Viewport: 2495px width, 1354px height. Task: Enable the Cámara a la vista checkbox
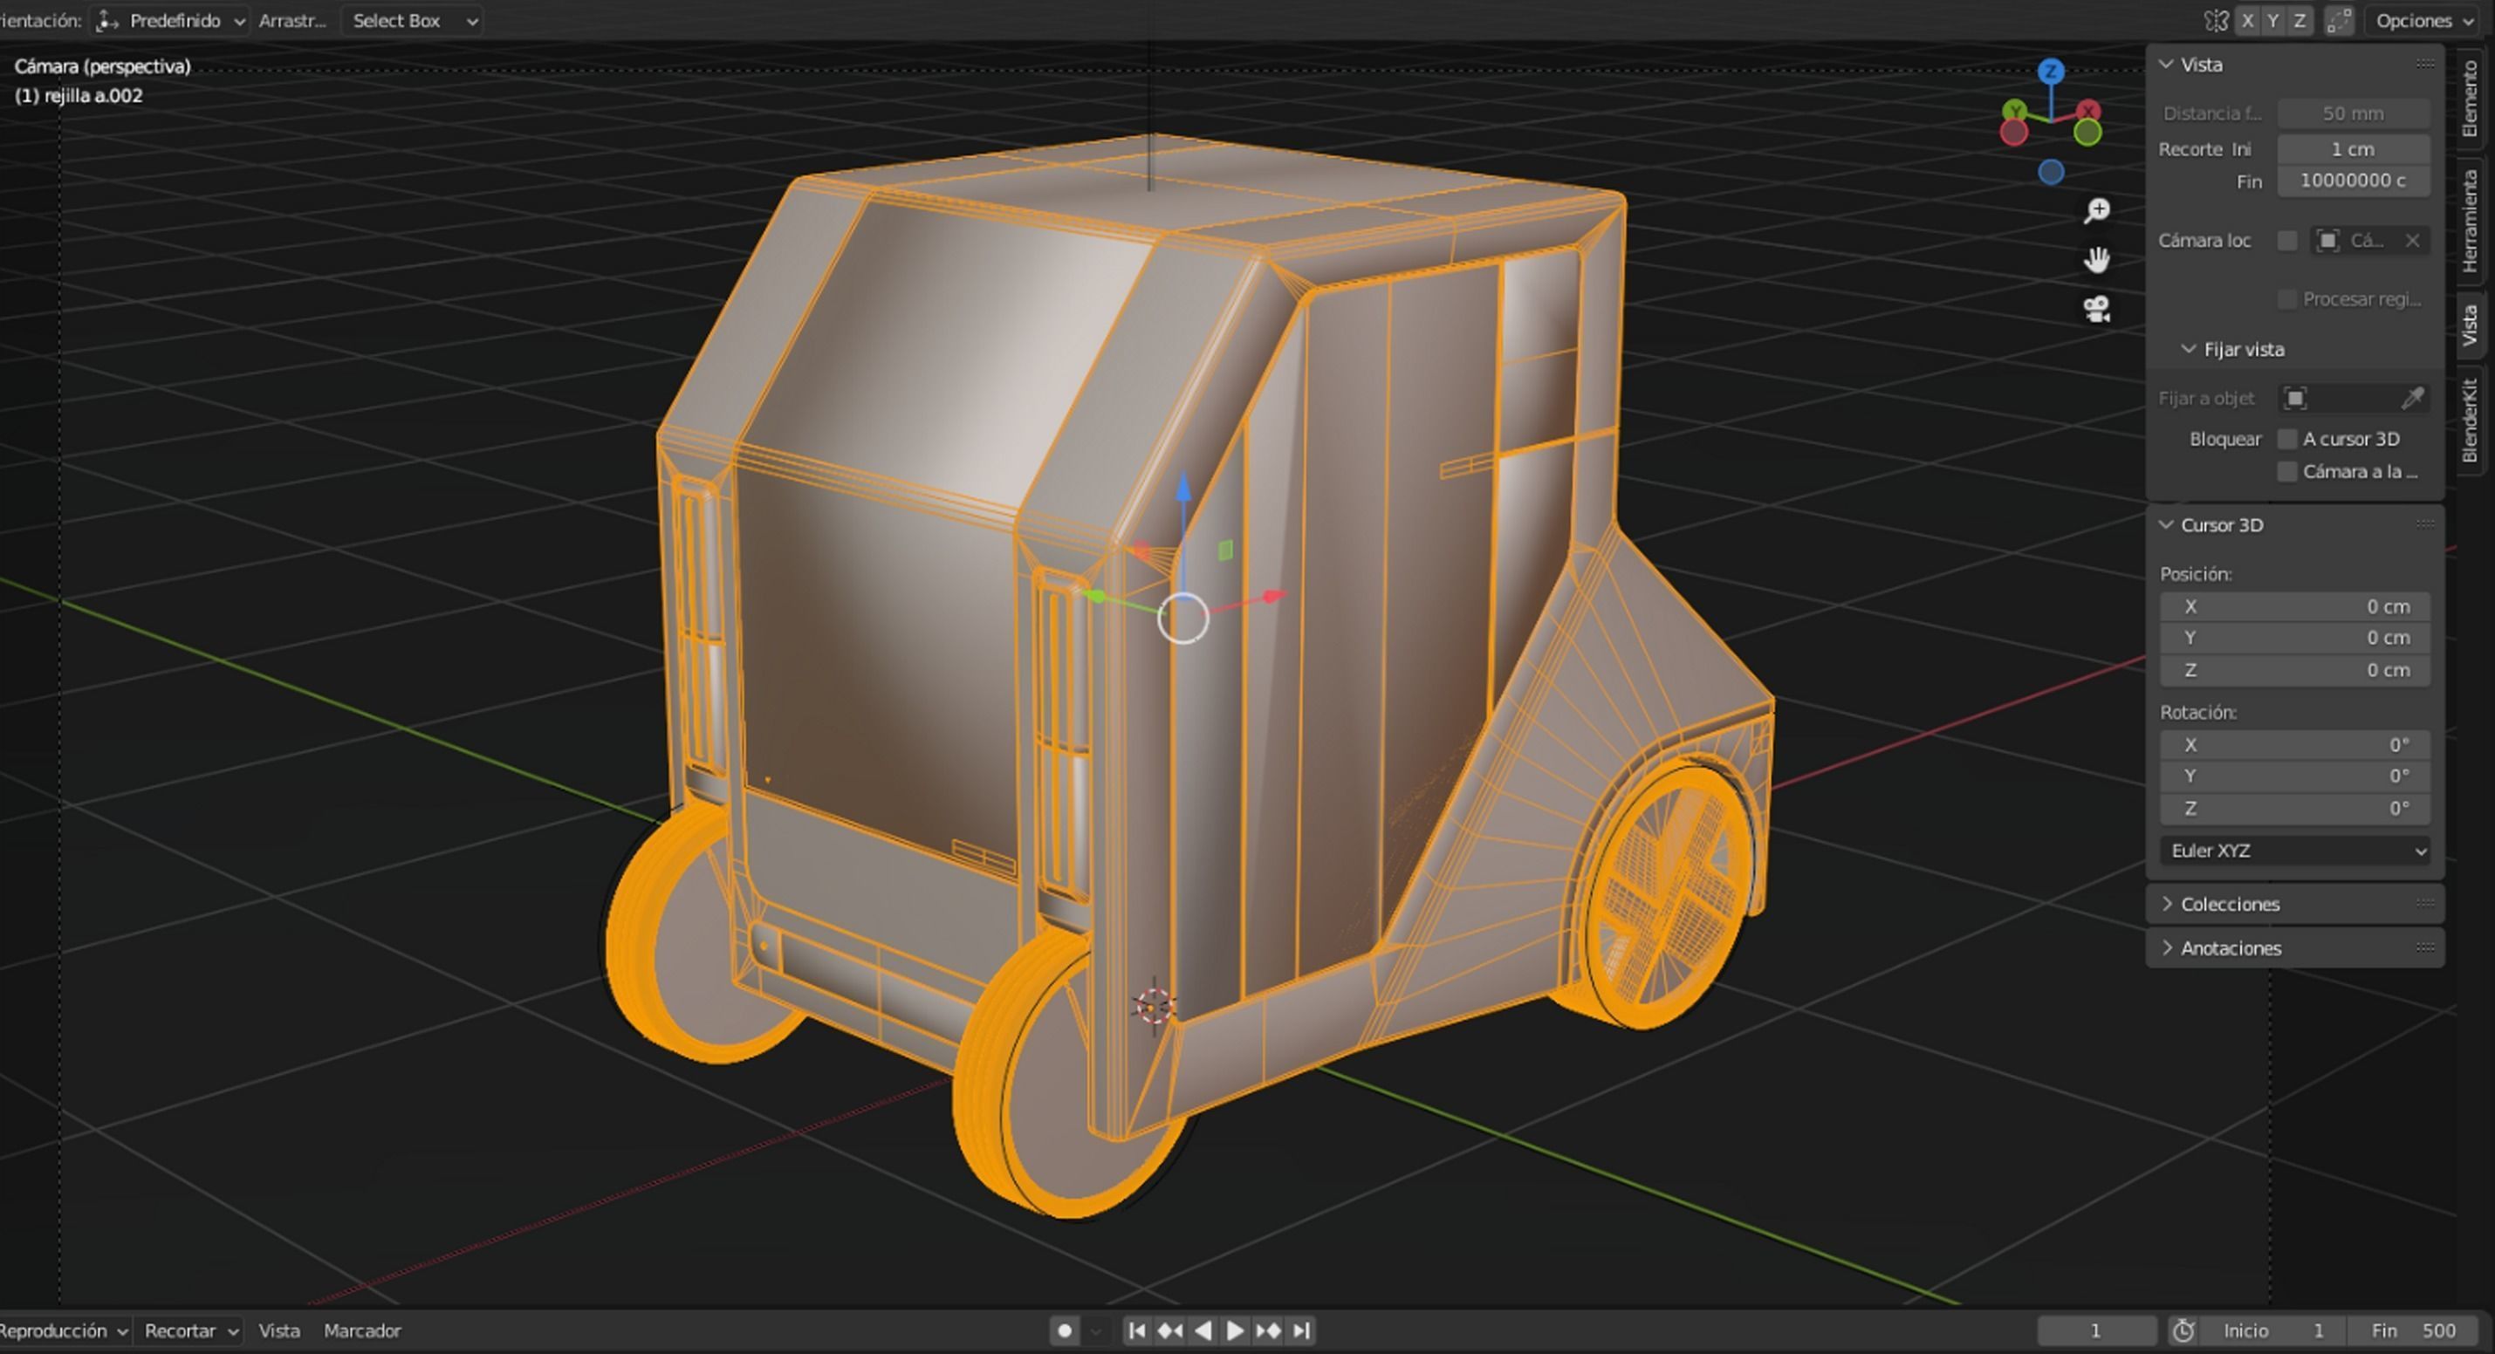pos(2286,472)
